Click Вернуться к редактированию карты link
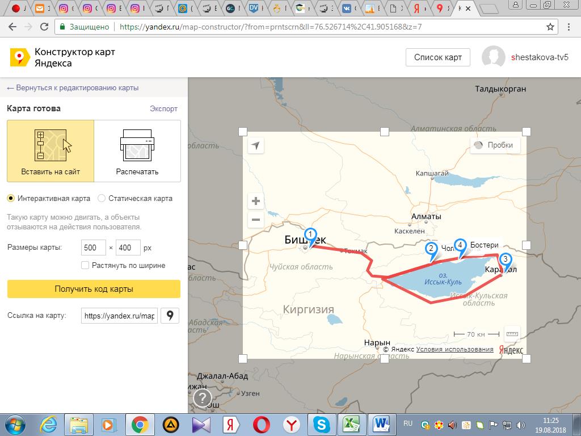 pos(73,88)
